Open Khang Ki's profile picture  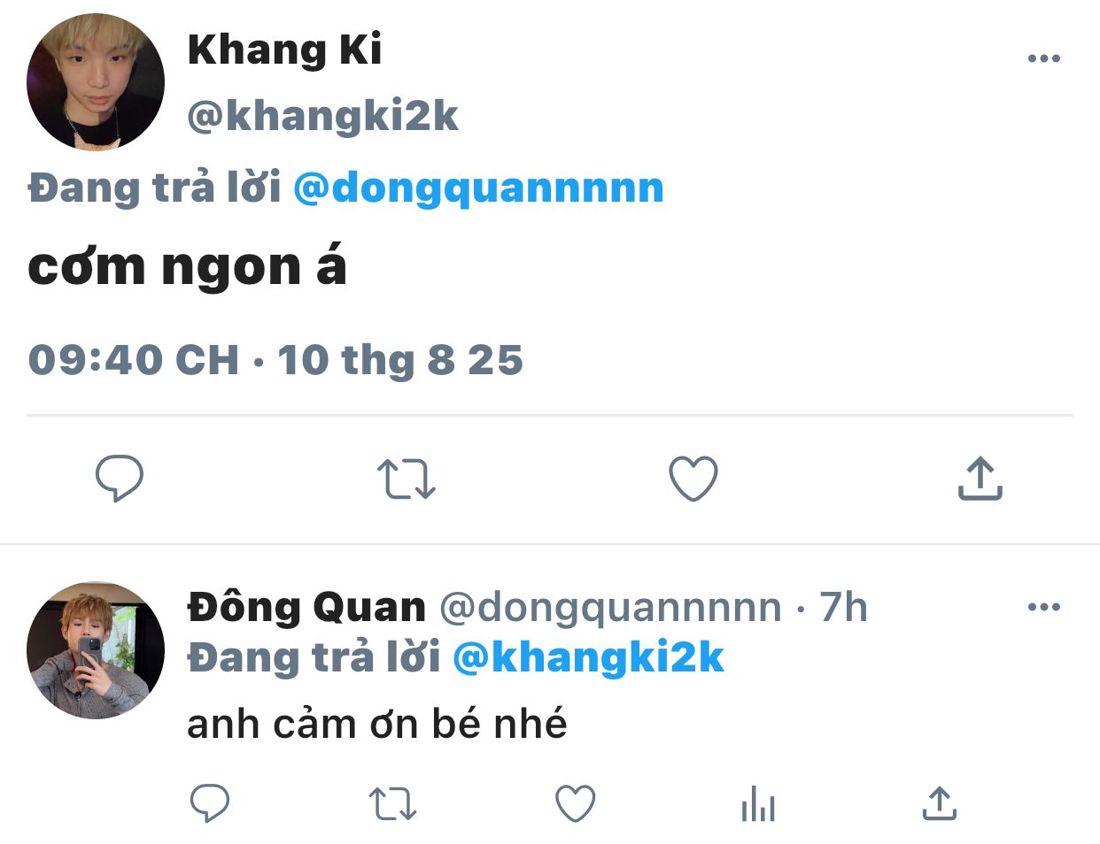point(96,82)
